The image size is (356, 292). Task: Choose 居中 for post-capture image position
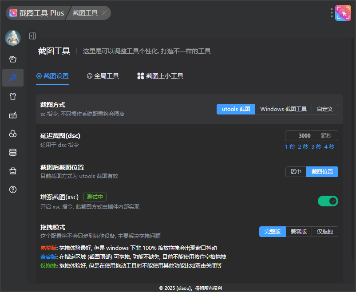click(x=296, y=172)
